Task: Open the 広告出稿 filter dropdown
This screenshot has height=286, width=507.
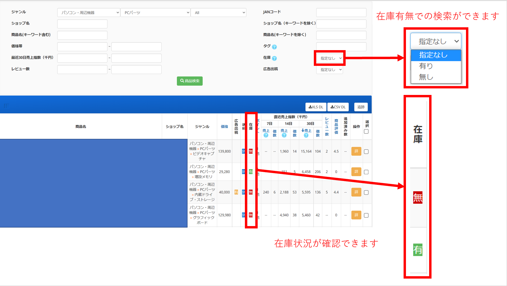Action: pyautogui.click(x=330, y=70)
